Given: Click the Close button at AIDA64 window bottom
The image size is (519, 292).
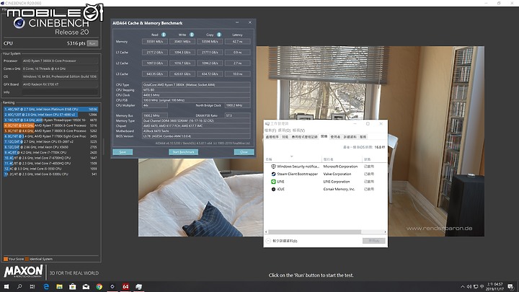Looking at the screenshot, I should [x=244, y=152].
